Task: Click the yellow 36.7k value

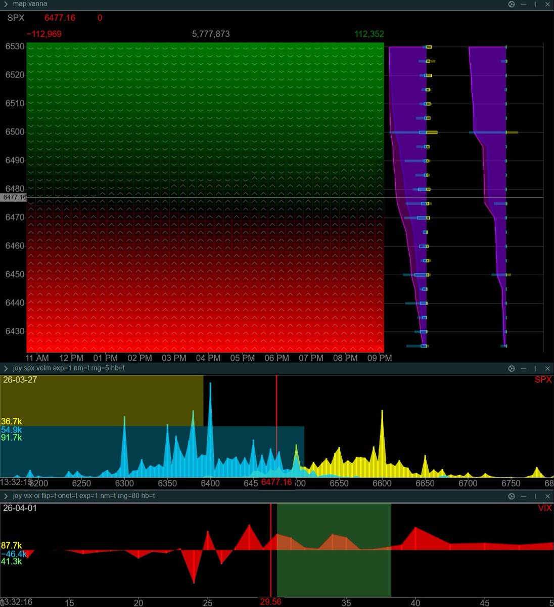Action: click(11, 421)
